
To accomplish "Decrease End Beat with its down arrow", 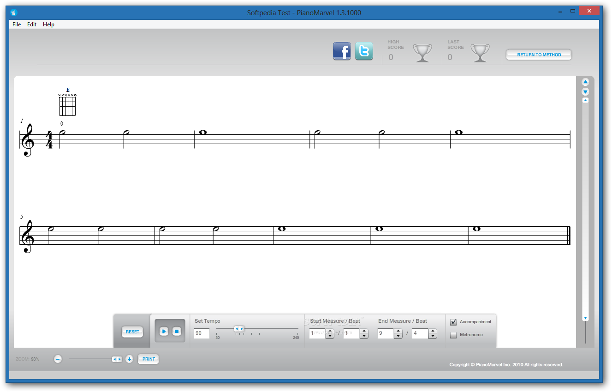I will click(433, 336).
